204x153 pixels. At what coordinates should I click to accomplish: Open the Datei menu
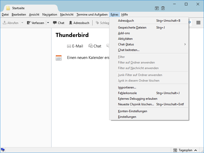pos(5,15)
